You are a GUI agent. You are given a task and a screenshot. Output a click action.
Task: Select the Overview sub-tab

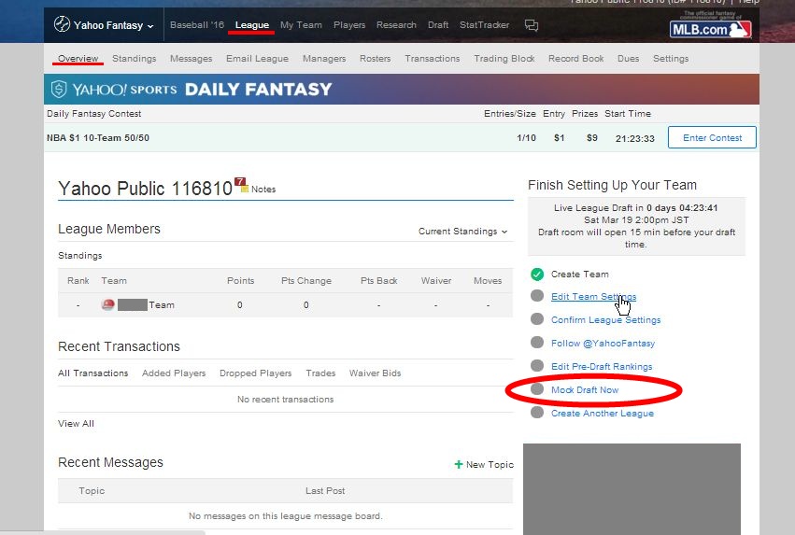coord(78,58)
